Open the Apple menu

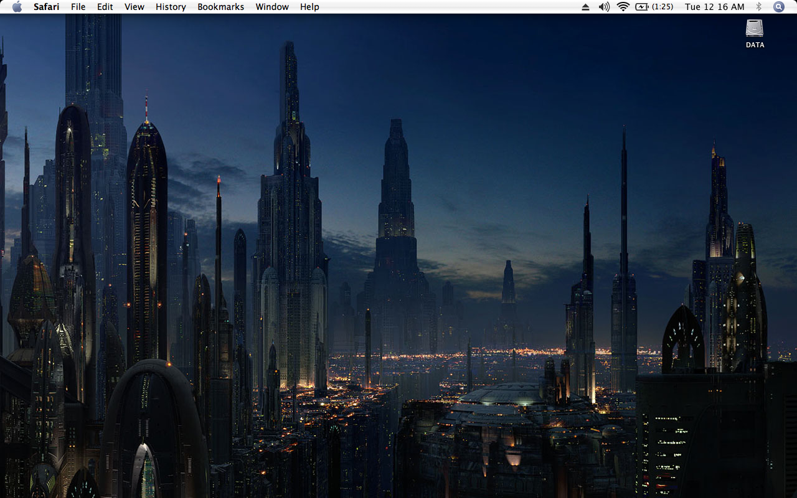click(x=17, y=7)
